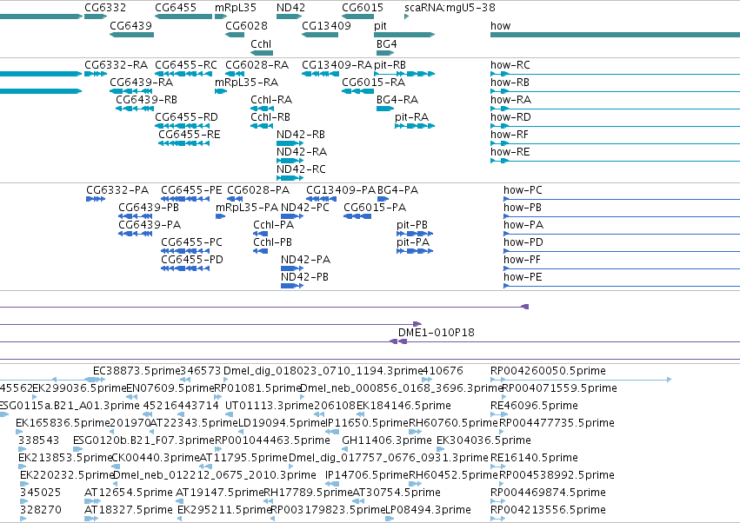Click the scaRNA:mgU5-38 label
The height and width of the screenshot is (523, 740).
point(450,8)
